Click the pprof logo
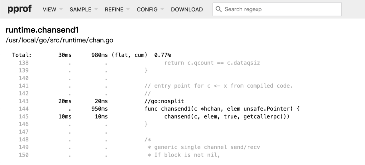Viewport: 365px width, 165px height. tap(20, 9)
